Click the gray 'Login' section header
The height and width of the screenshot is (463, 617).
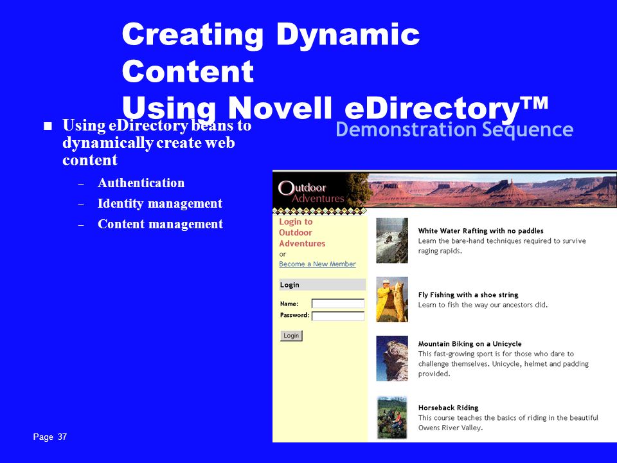(x=322, y=285)
